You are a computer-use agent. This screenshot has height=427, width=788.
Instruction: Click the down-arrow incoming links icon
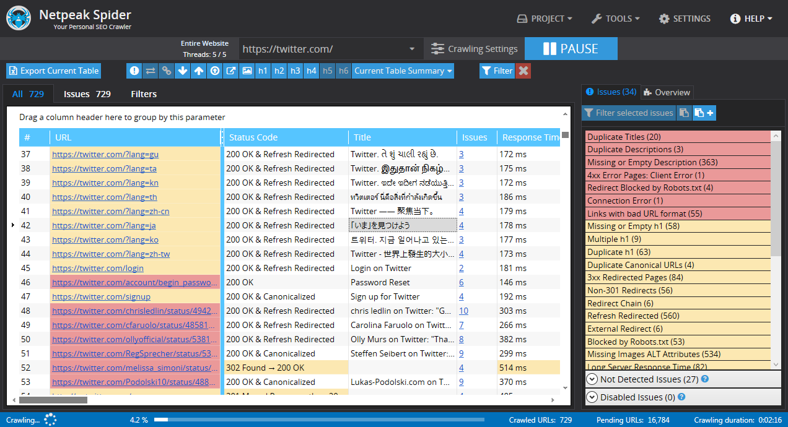click(x=182, y=71)
